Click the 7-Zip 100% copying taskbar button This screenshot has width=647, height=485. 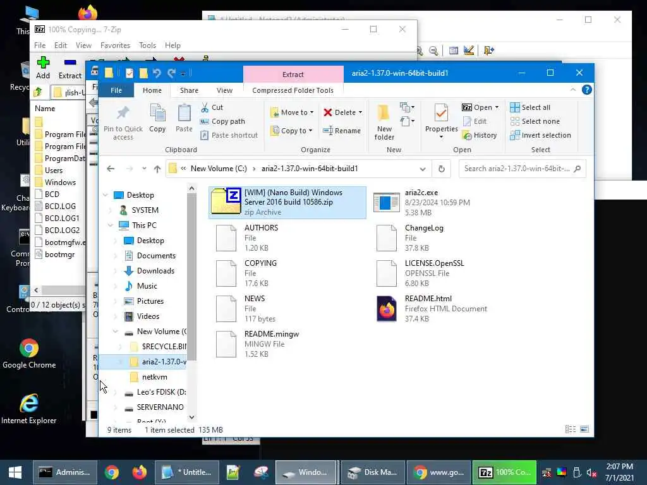pos(504,472)
